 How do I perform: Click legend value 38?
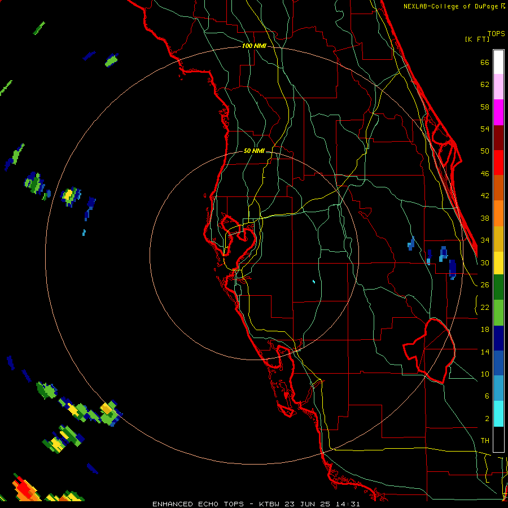point(485,218)
